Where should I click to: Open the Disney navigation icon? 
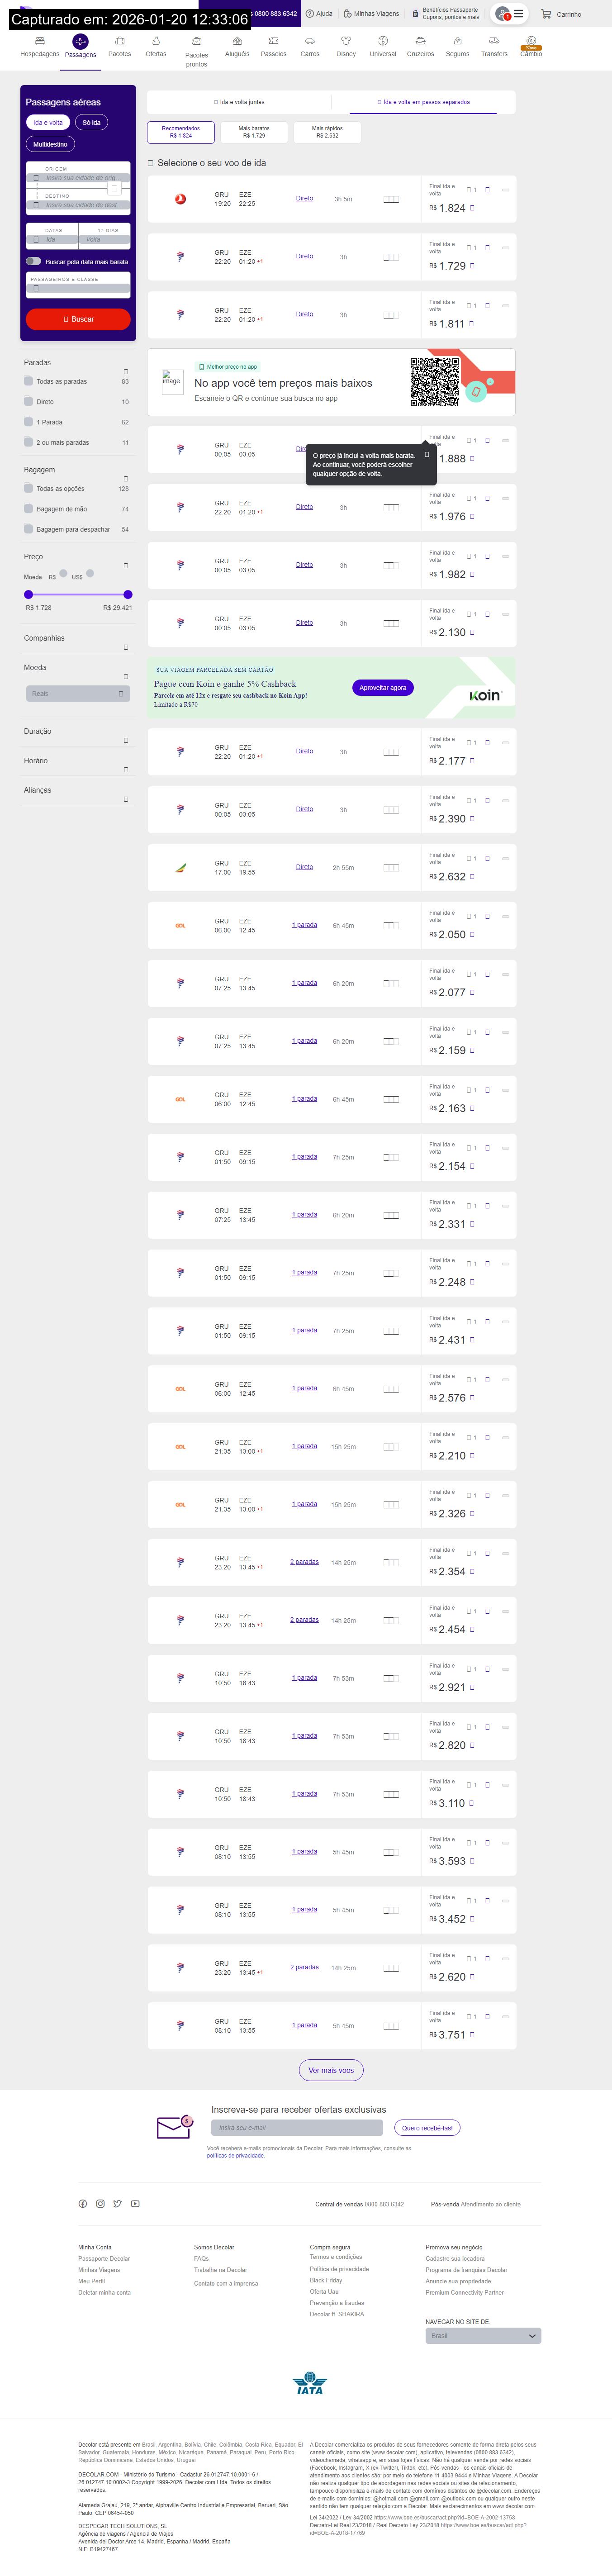click(346, 41)
